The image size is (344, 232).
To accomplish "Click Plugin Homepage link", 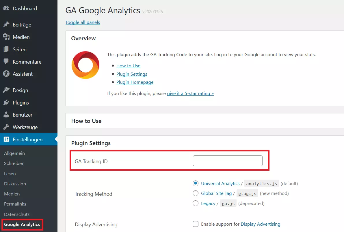I will 135,82.
